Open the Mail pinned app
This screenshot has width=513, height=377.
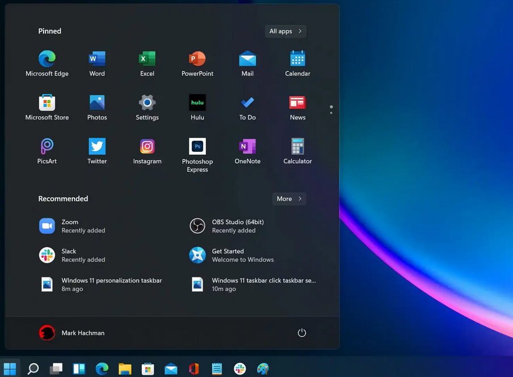point(247,64)
